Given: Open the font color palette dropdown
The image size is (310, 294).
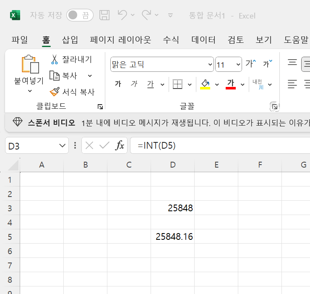Looking at the screenshot, I should click(242, 85).
